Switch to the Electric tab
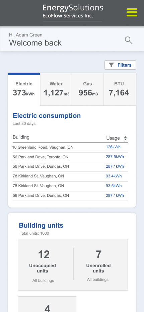 coord(24,89)
